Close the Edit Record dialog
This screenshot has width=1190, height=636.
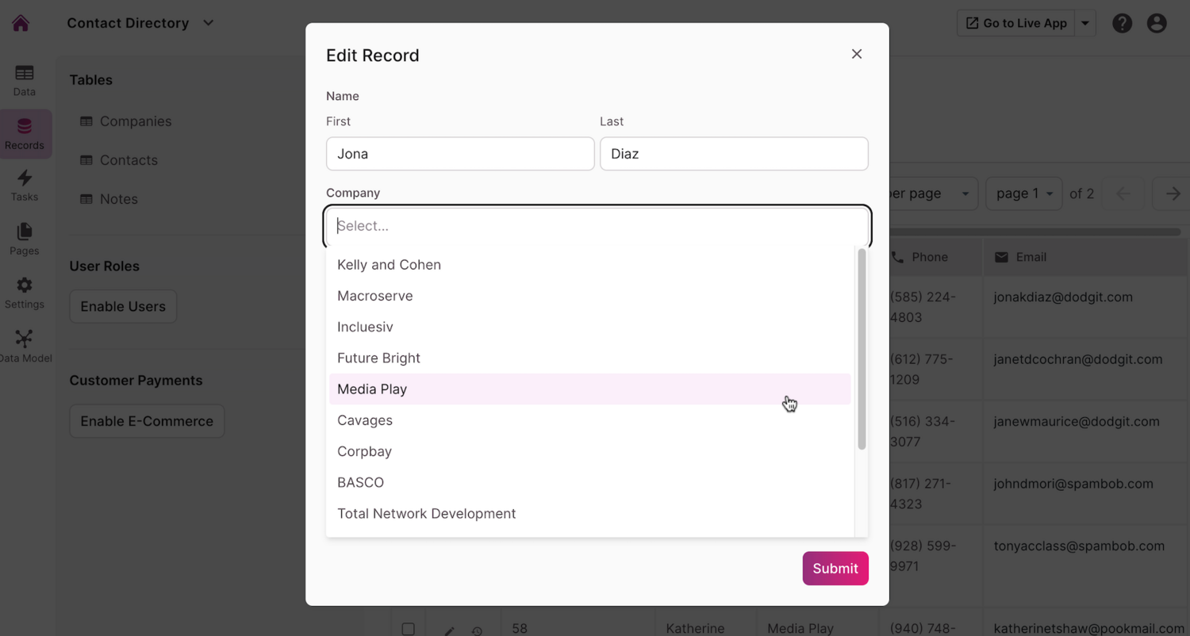[x=857, y=54]
